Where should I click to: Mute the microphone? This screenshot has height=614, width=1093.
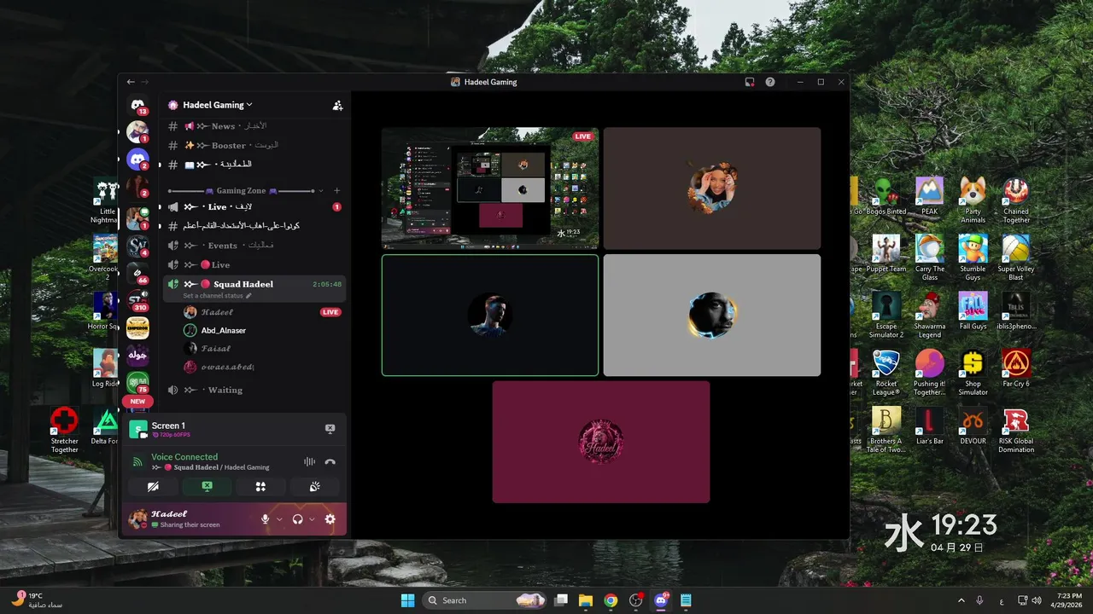pos(266,519)
